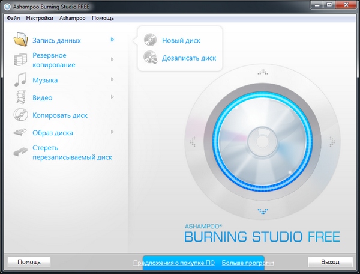Click the Резервное копирование archive icon
Viewport: 360px width, 274px height.
21,60
